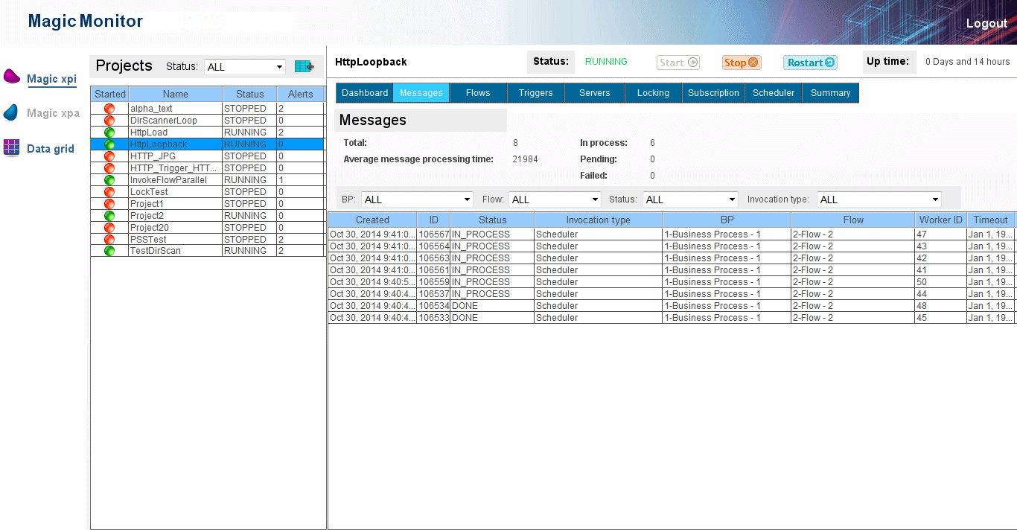Sort projects by Name column header
Screen dimensions: 1017x530
click(x=176, y=95)
